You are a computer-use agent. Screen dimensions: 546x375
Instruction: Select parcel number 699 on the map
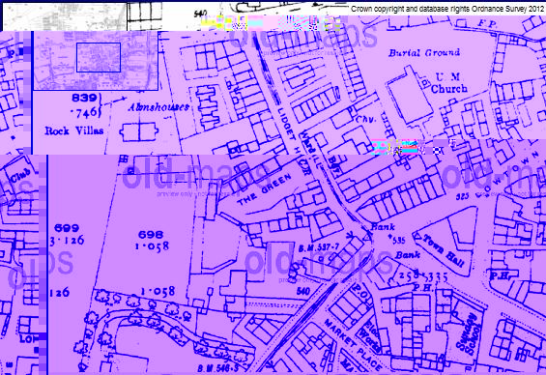point(67,228)
